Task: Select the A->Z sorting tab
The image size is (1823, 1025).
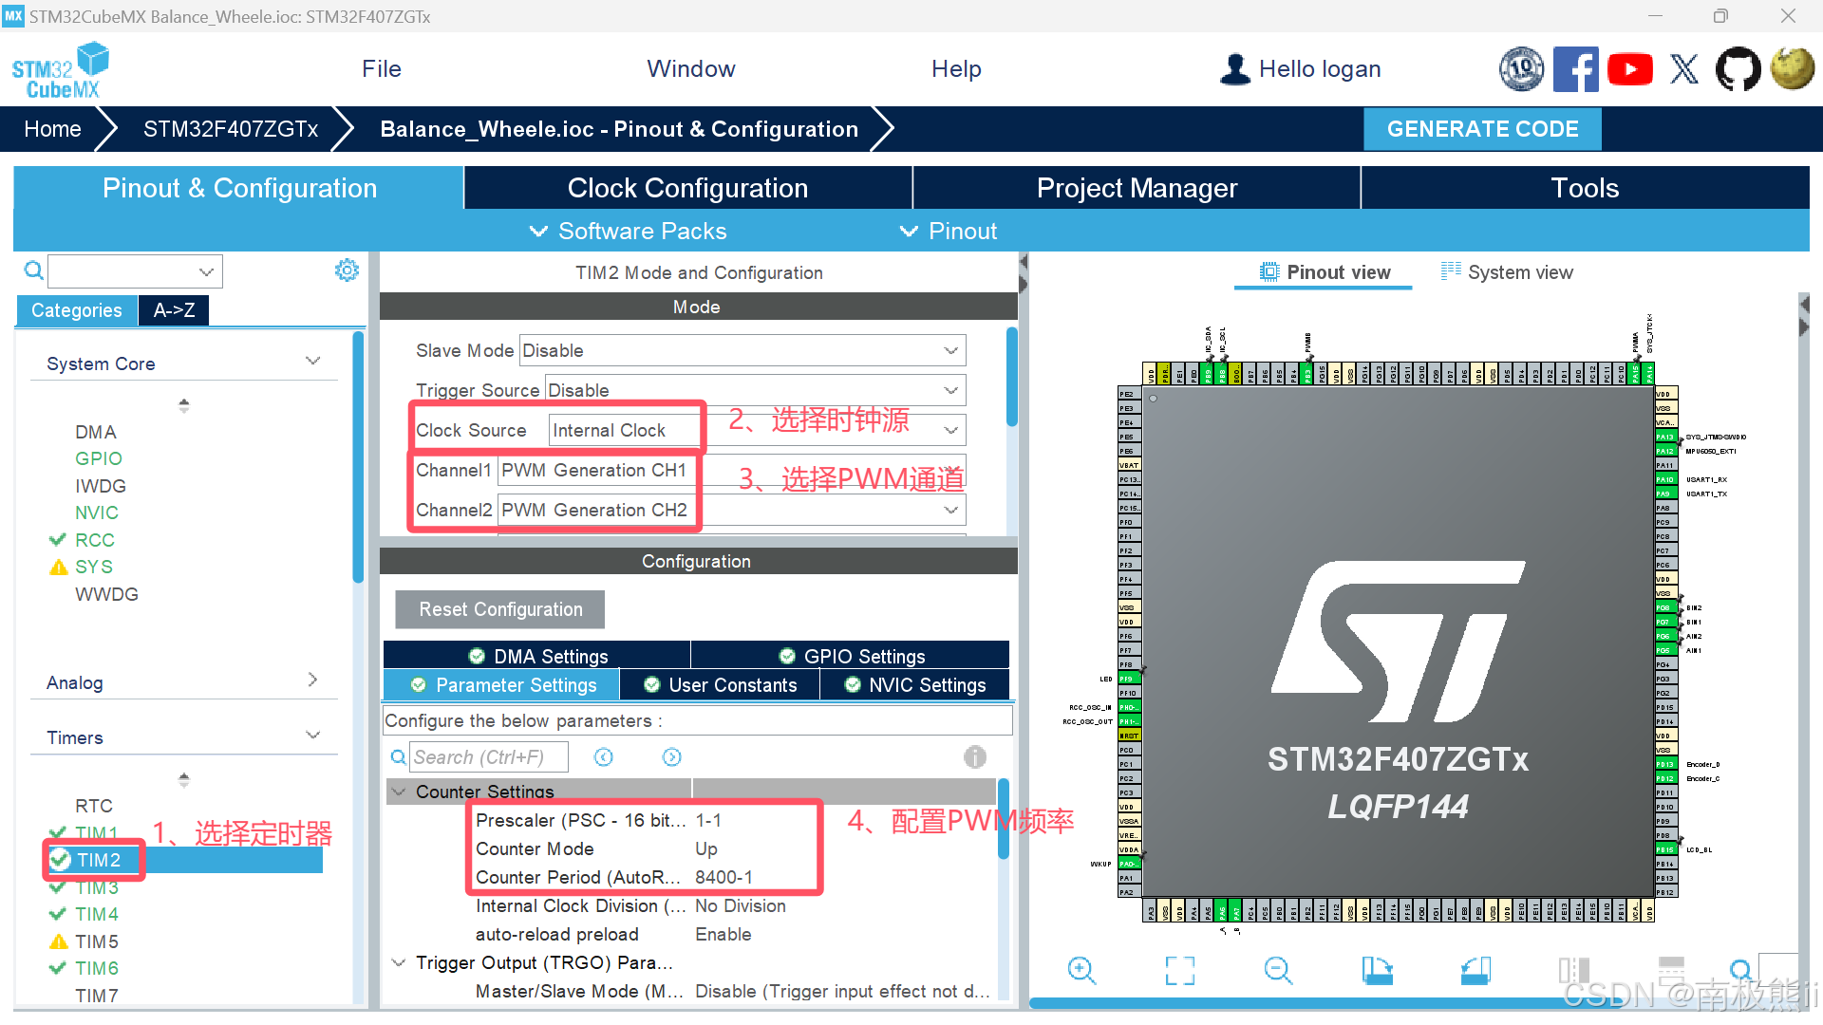Action: click(x=174, y=310)
